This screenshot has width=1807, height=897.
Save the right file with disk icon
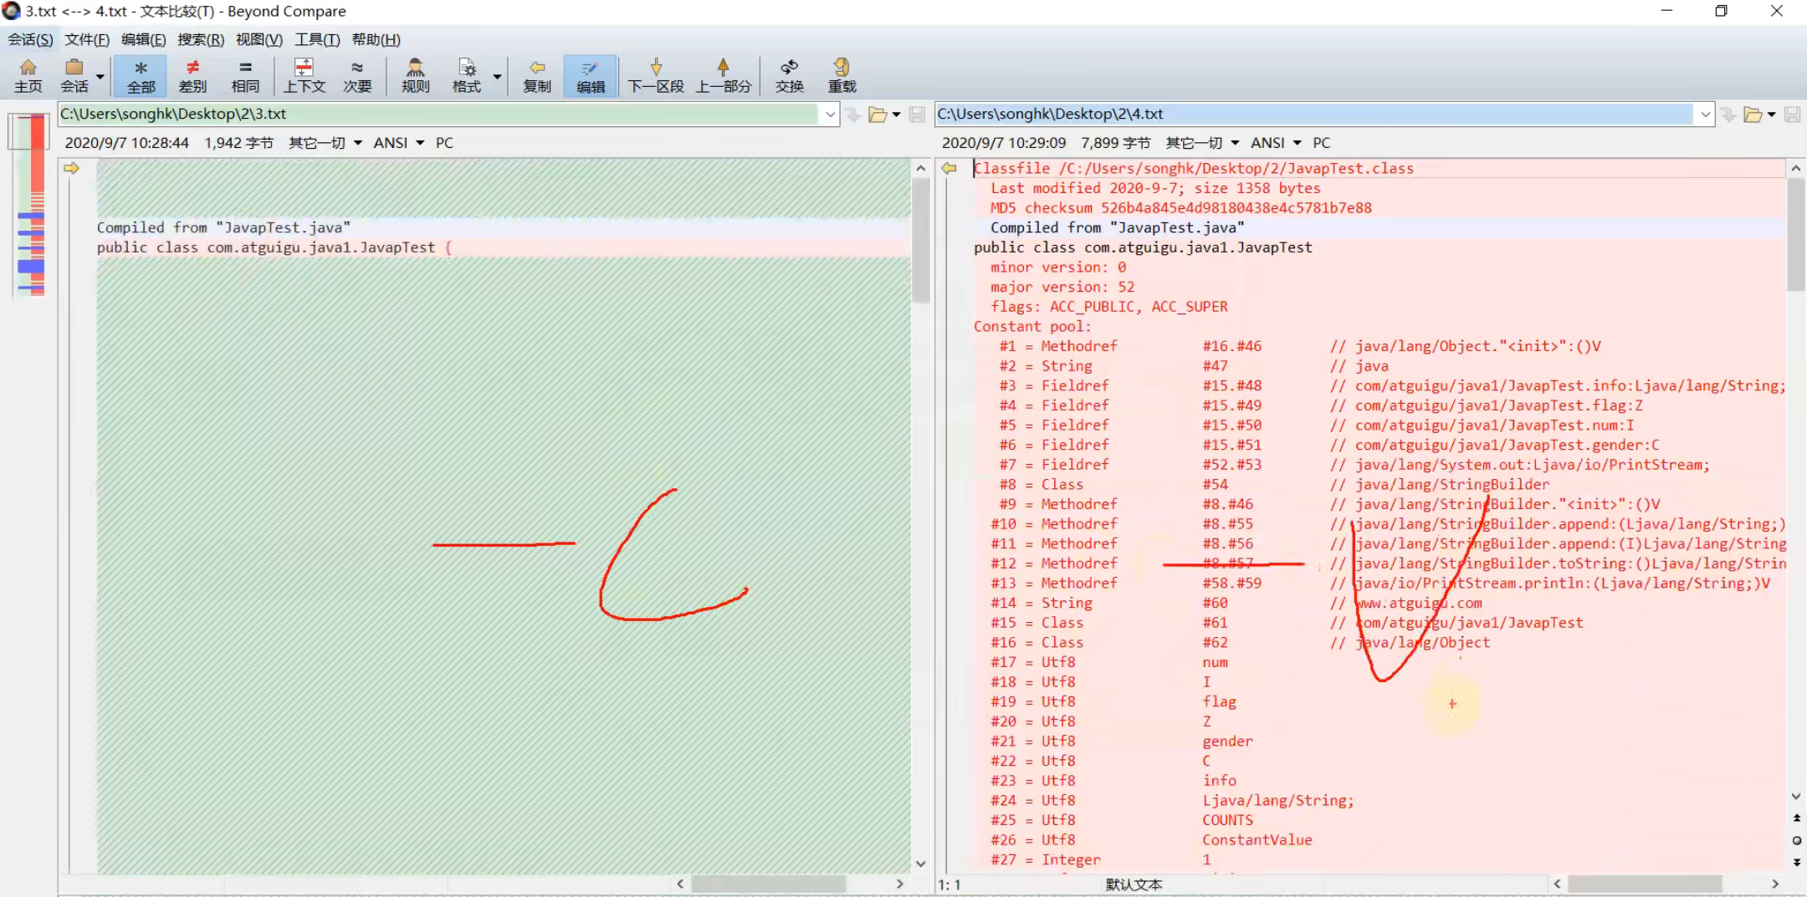pyautogui.click(x=1793, y=115)
